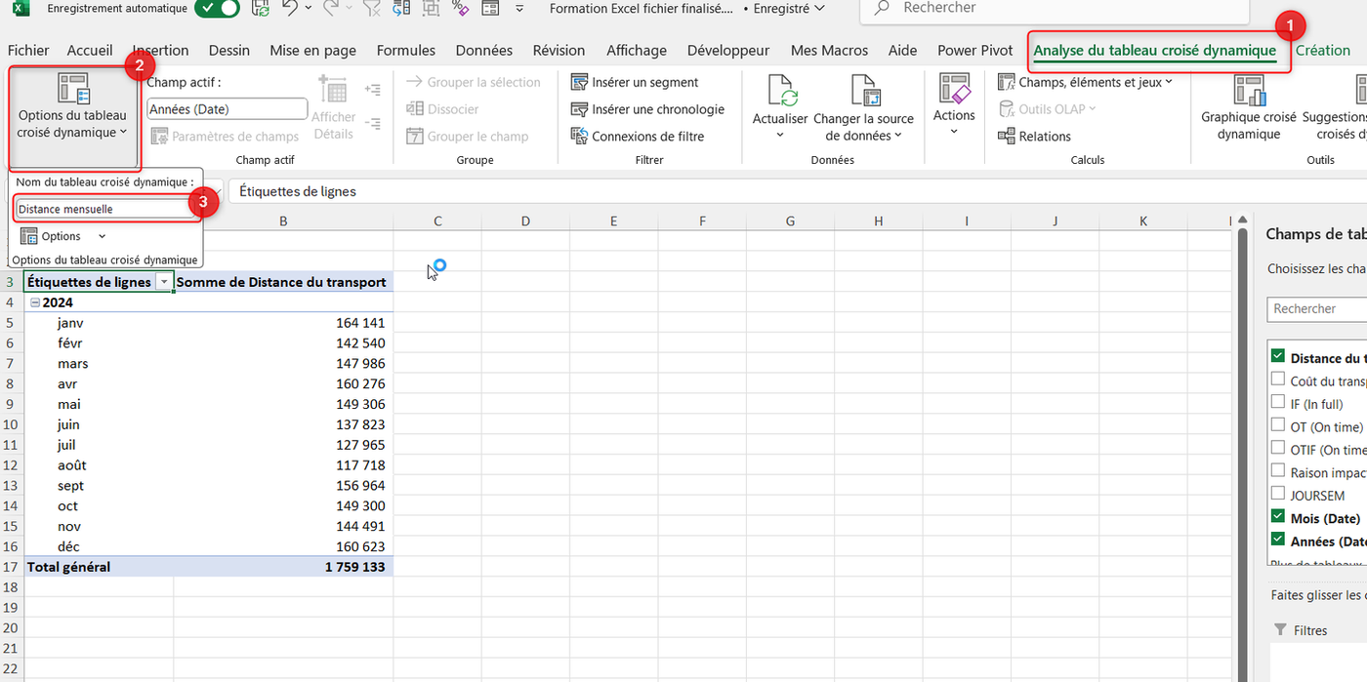This screenshot has width=1367, height=682.
Task: Uncheck the Mois (Date) field
Action: coord(1278,517)
